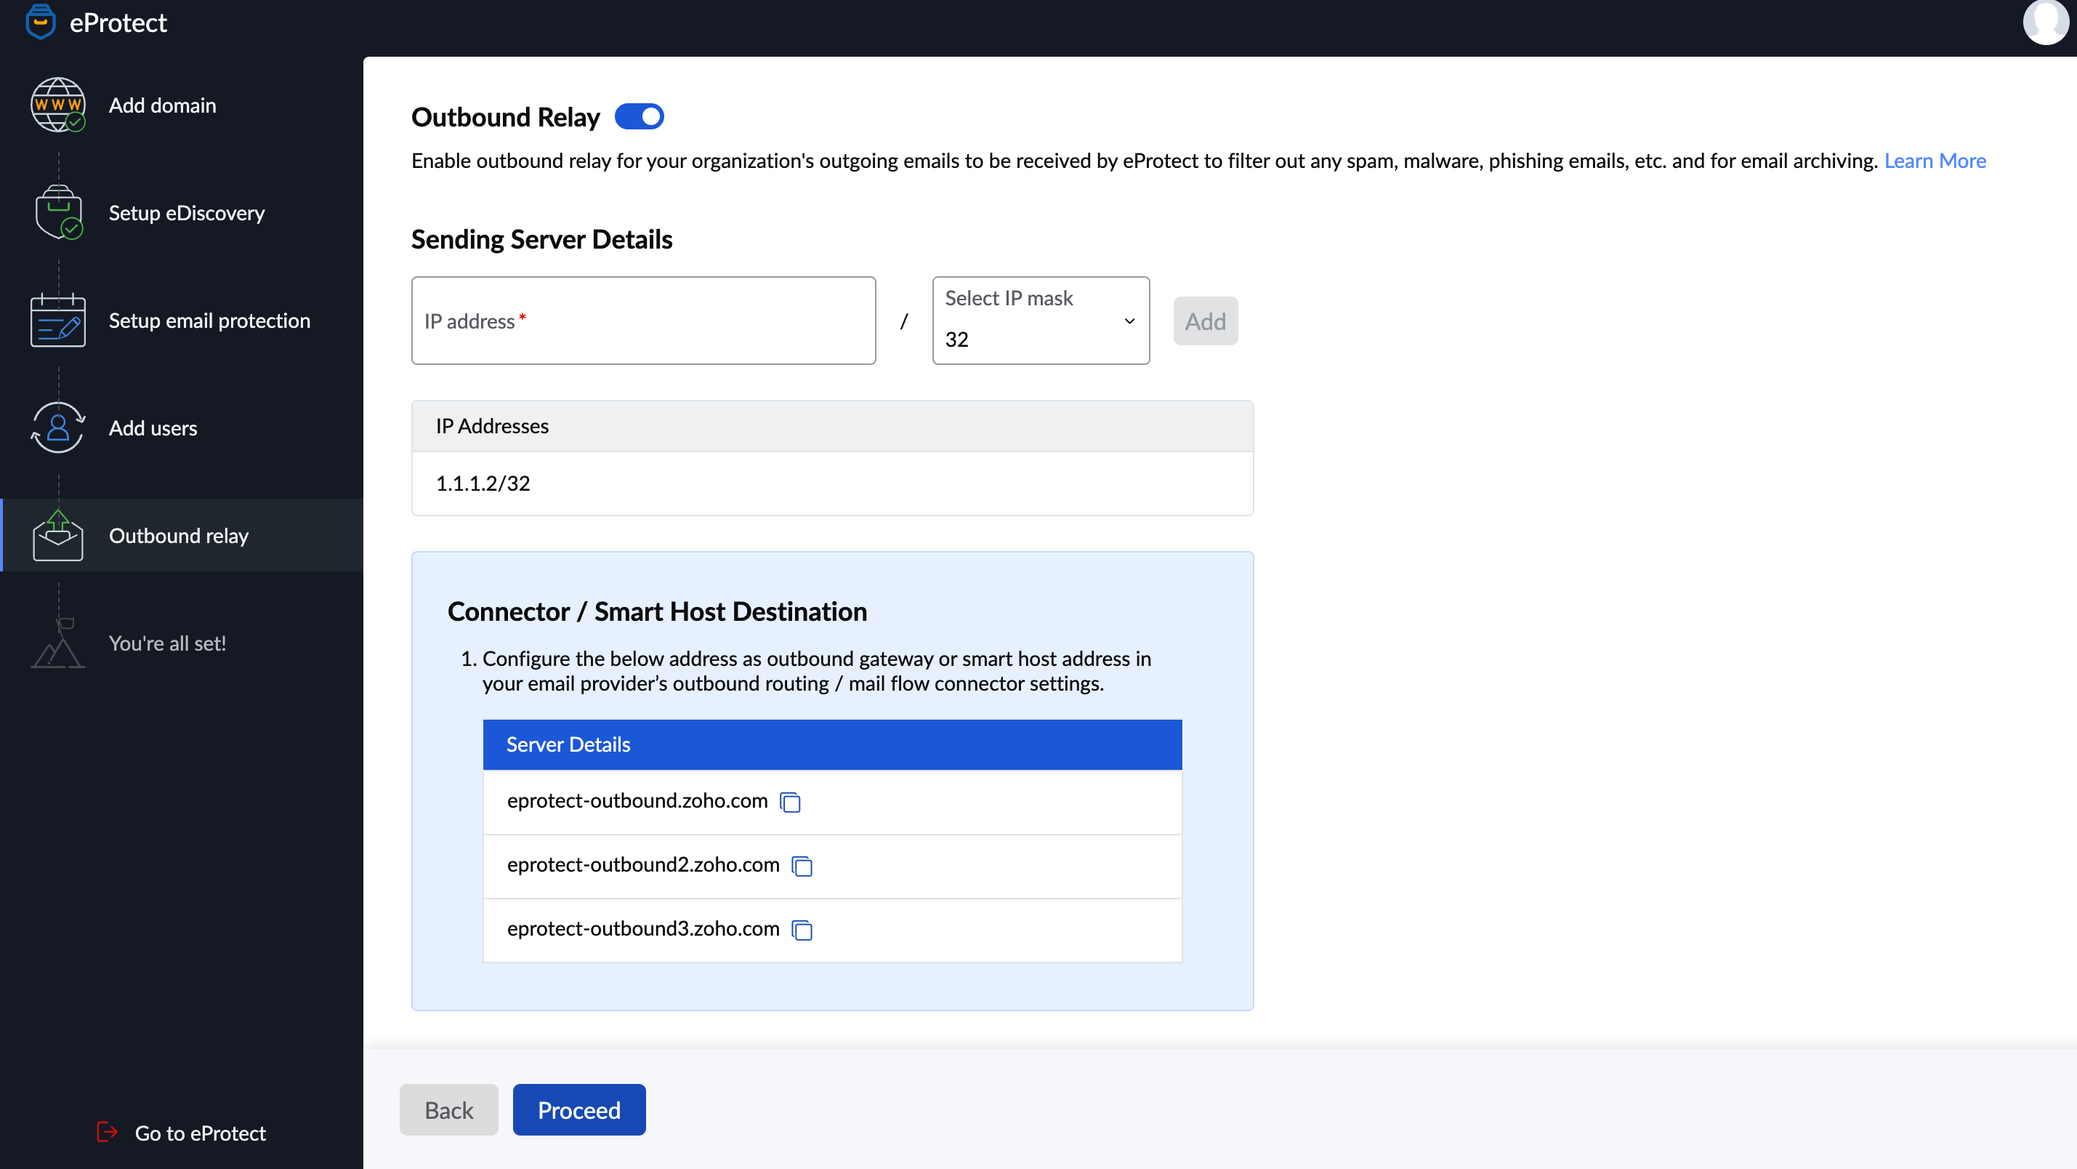The height and width of the screenshot is (1169, 2077).
Task: Open the Select IP mask dropdown
Action: pyautogui.click(x=1039, y=321)
